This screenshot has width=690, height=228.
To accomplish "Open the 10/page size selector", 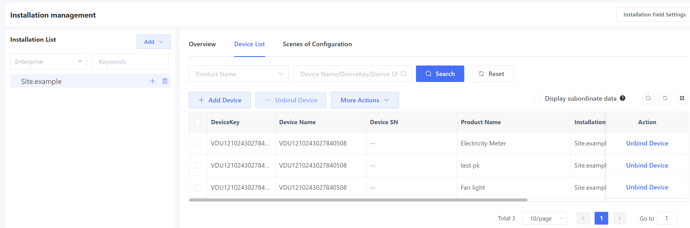I will click(x=544, y=218).
